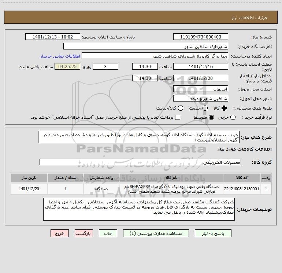Click the 1401/12/20 need date table cell

pos(29,189)
